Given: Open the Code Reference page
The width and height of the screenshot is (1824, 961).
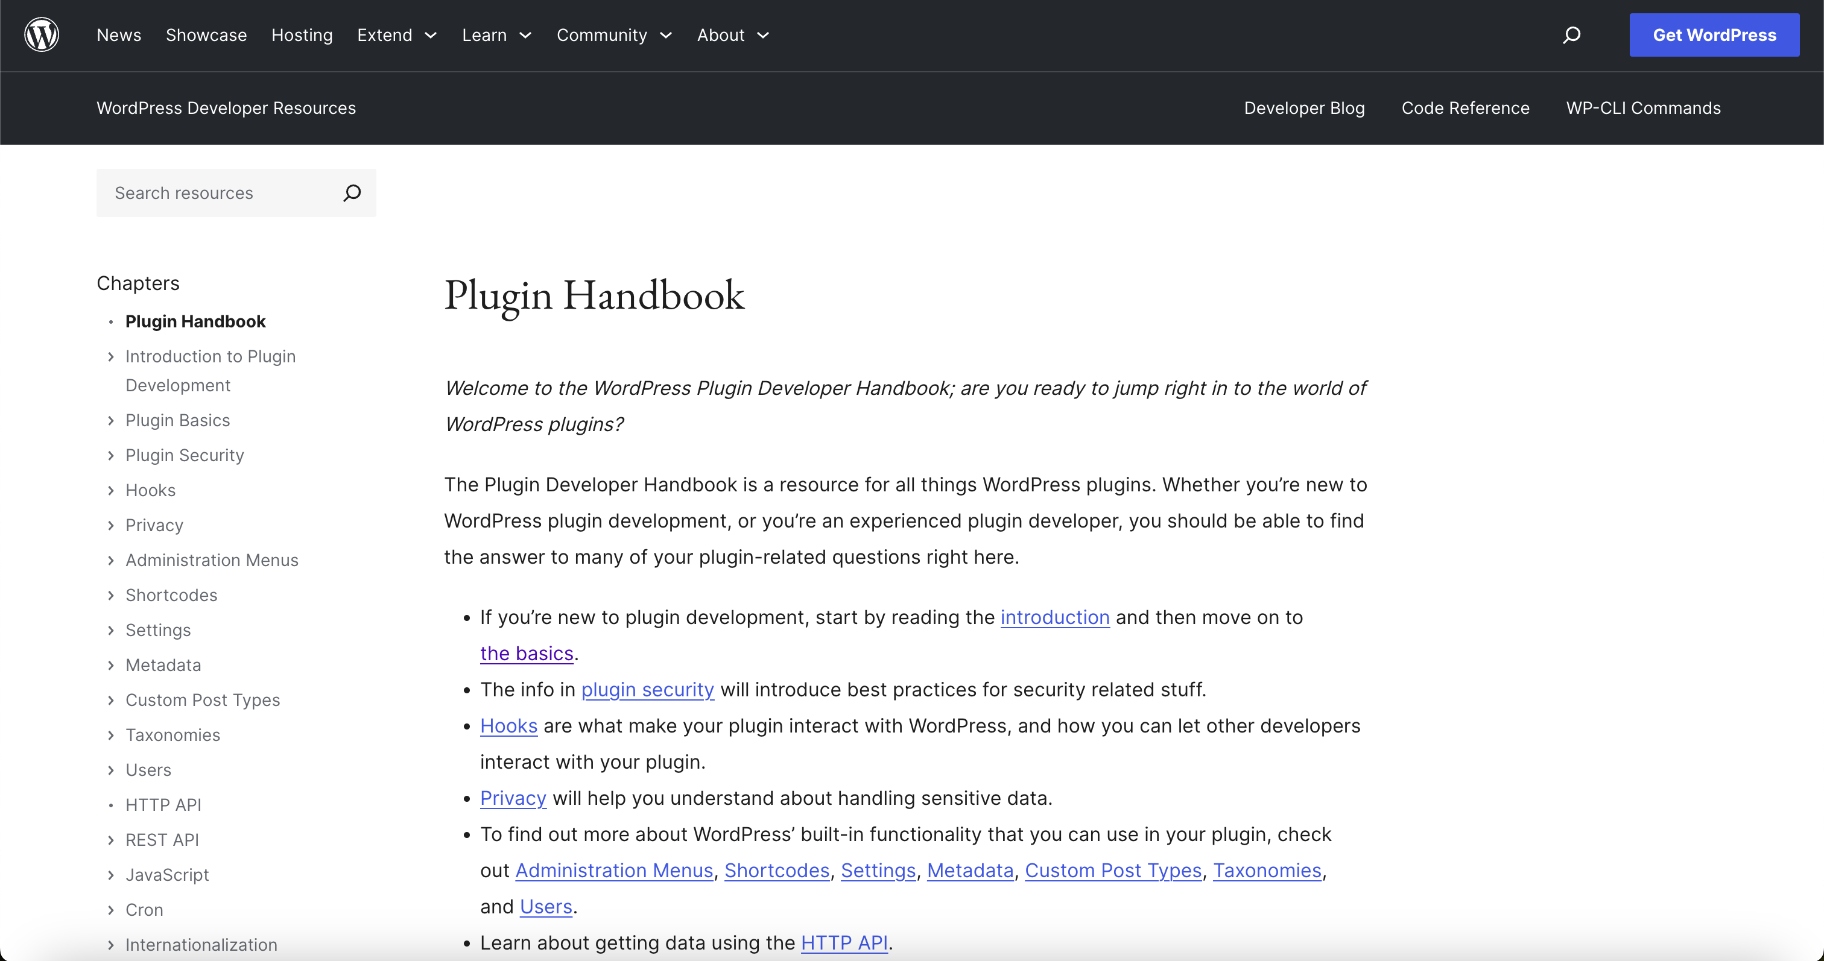Looking at the screenshot, I should click(x=1465, y=109).
